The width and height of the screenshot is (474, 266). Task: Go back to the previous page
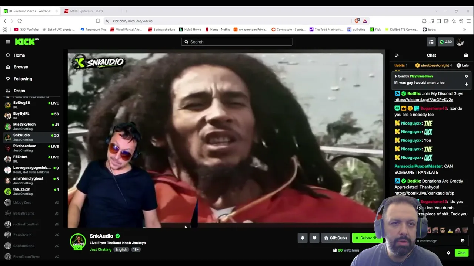pyautogui.click(x=5, y=21)
